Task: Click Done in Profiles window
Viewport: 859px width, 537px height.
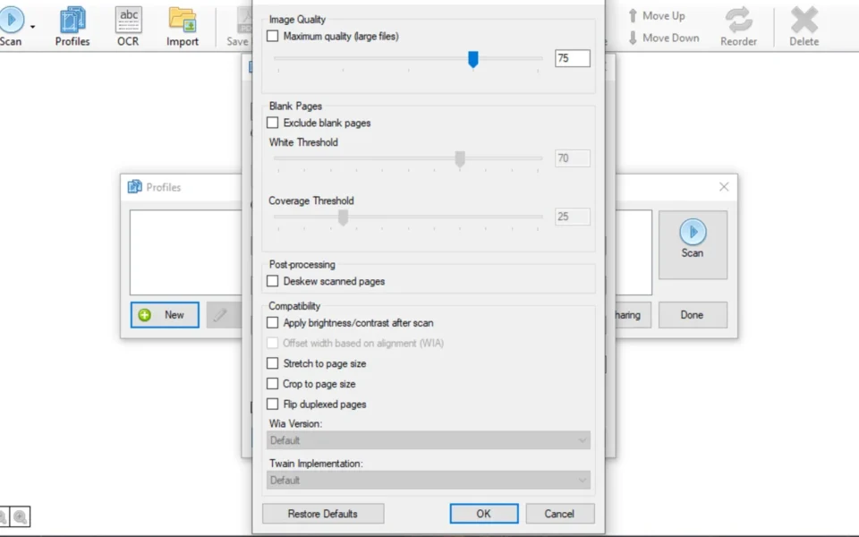Action: tap(693, 314)
